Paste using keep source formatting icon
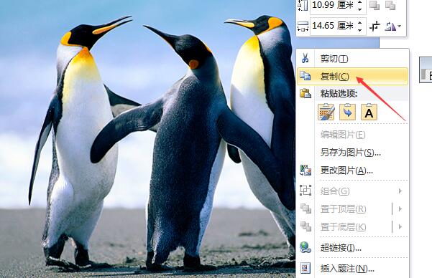432x278 pixels. coord(326,112)
